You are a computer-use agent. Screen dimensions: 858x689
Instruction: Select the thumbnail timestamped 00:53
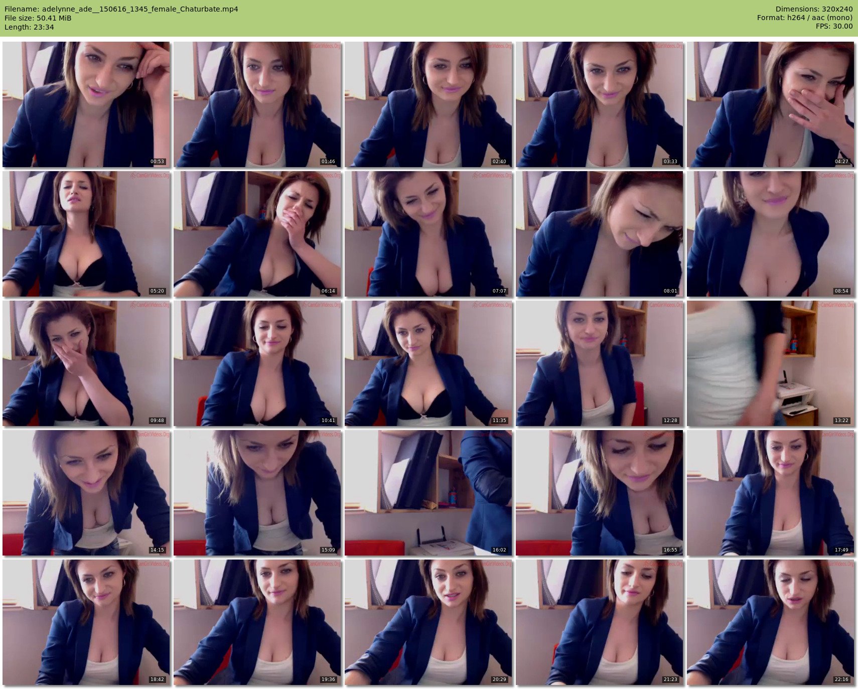pyautogui.click(x=86, y=104)
